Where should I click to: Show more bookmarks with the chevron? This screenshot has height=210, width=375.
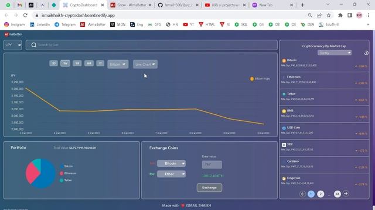(x=368, y=24)
